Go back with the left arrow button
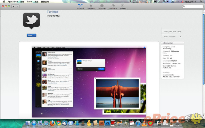This screenshot has height=128, width=205. (x=13, y=6)
